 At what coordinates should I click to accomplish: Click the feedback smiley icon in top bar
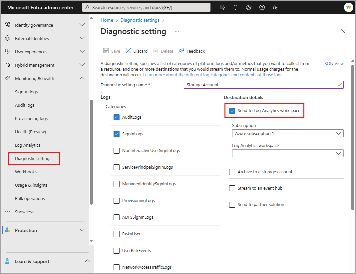[275, 7]
